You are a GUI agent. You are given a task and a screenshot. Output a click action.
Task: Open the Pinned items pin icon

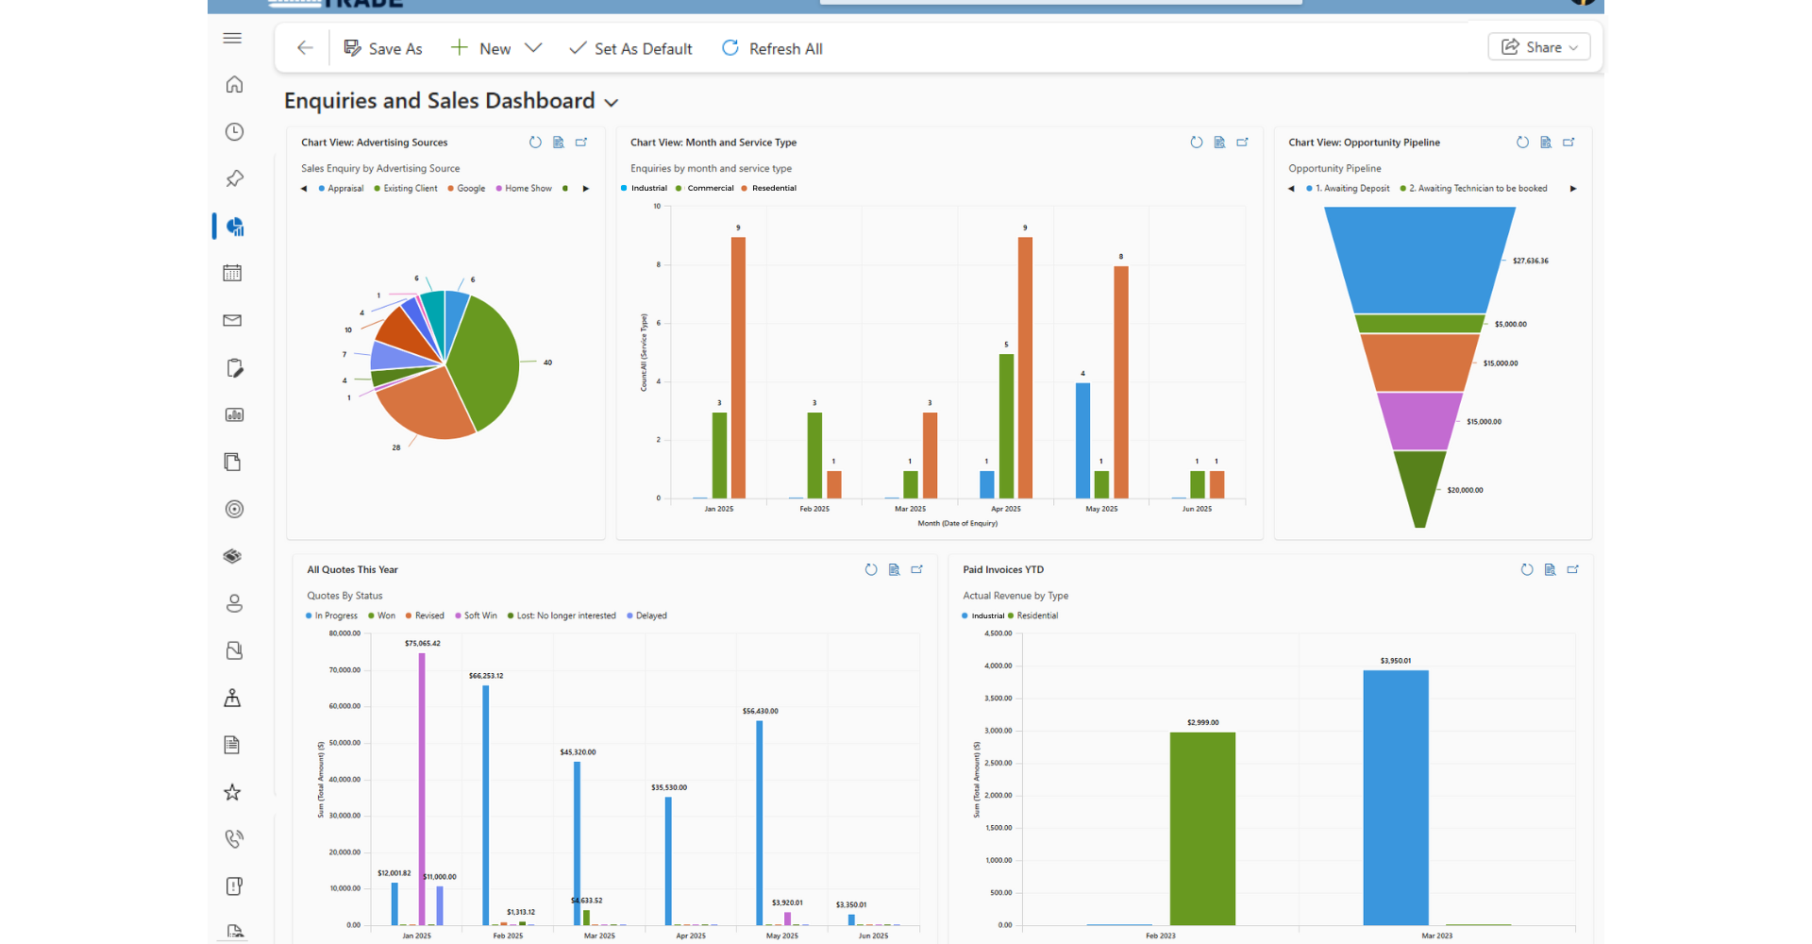pyautogui.click(x=234, y=178)
